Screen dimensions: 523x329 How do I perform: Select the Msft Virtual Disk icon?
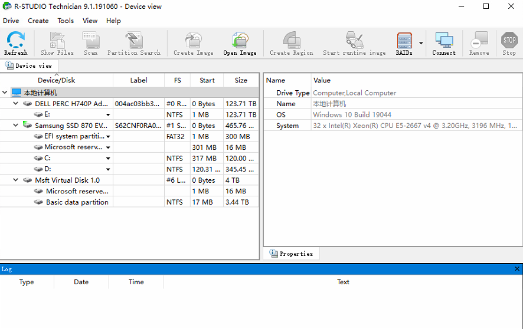(x=27, y=180)
